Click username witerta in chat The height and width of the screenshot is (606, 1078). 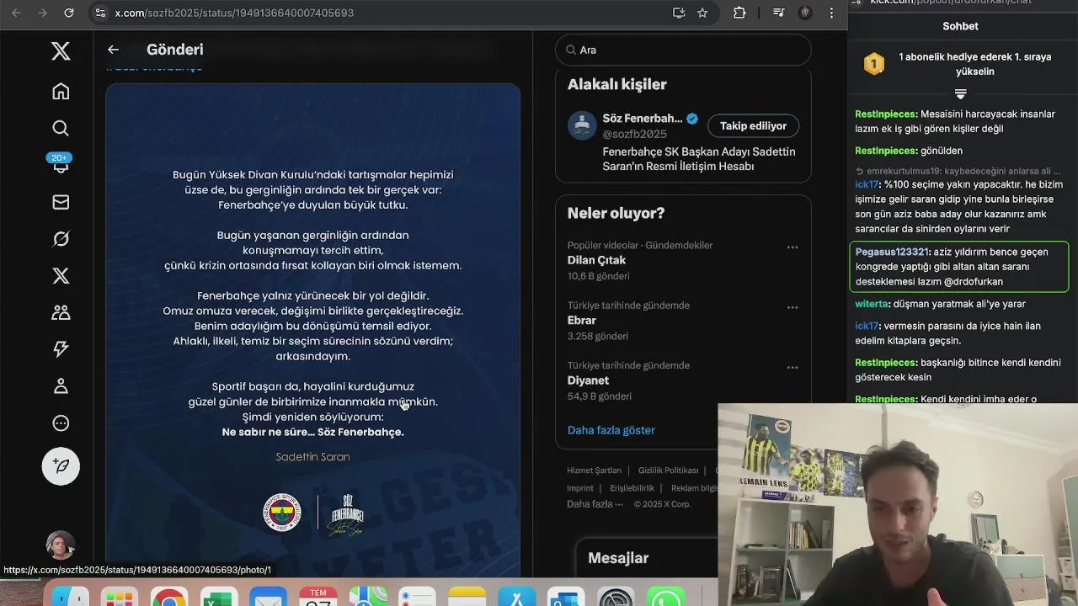click(872, 304)
